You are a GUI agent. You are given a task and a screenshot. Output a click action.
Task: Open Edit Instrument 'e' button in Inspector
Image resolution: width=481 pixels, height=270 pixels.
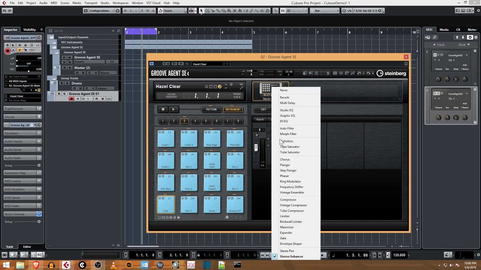39,38
